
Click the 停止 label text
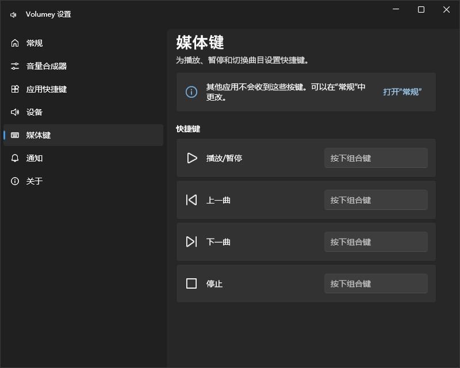click(x=214, y=284)
